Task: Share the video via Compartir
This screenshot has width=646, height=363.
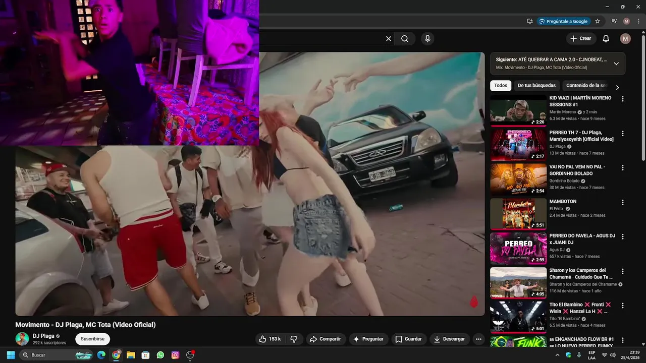Action: (x=326, y=339)
